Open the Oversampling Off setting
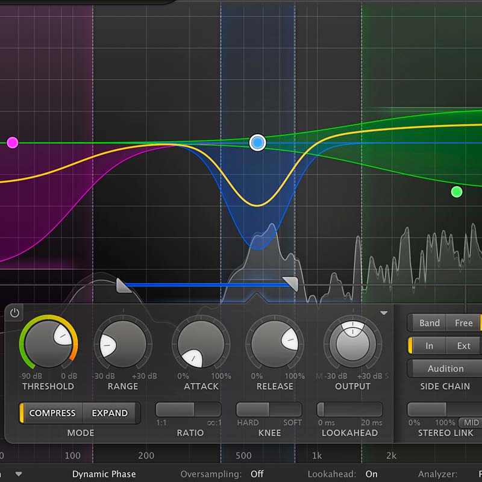Viewport: 482px width, 482px height. coord(257,474)
